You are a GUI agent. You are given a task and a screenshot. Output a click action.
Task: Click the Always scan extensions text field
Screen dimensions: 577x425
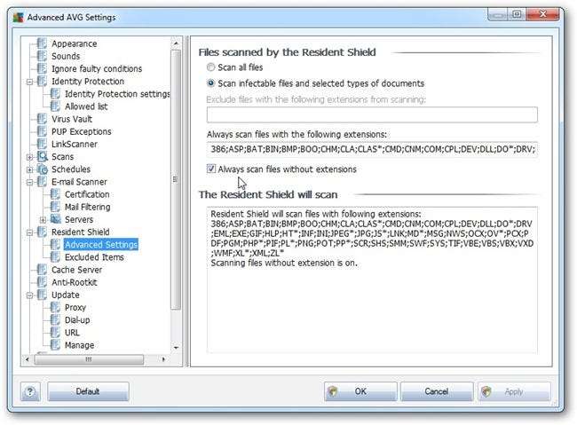pyautogui.click(x=372, y=149)
